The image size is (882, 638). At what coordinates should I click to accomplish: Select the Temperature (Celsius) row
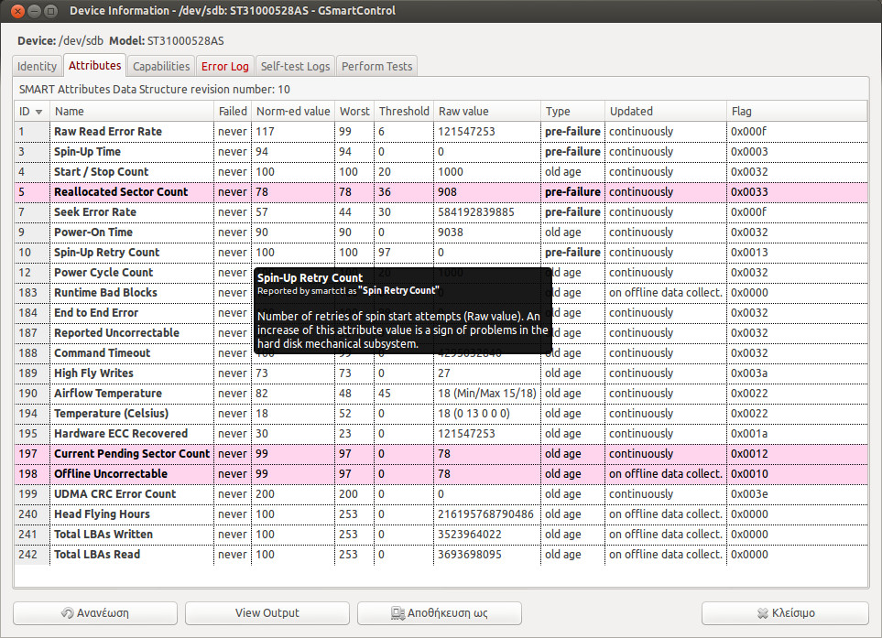tap(441, 414)
